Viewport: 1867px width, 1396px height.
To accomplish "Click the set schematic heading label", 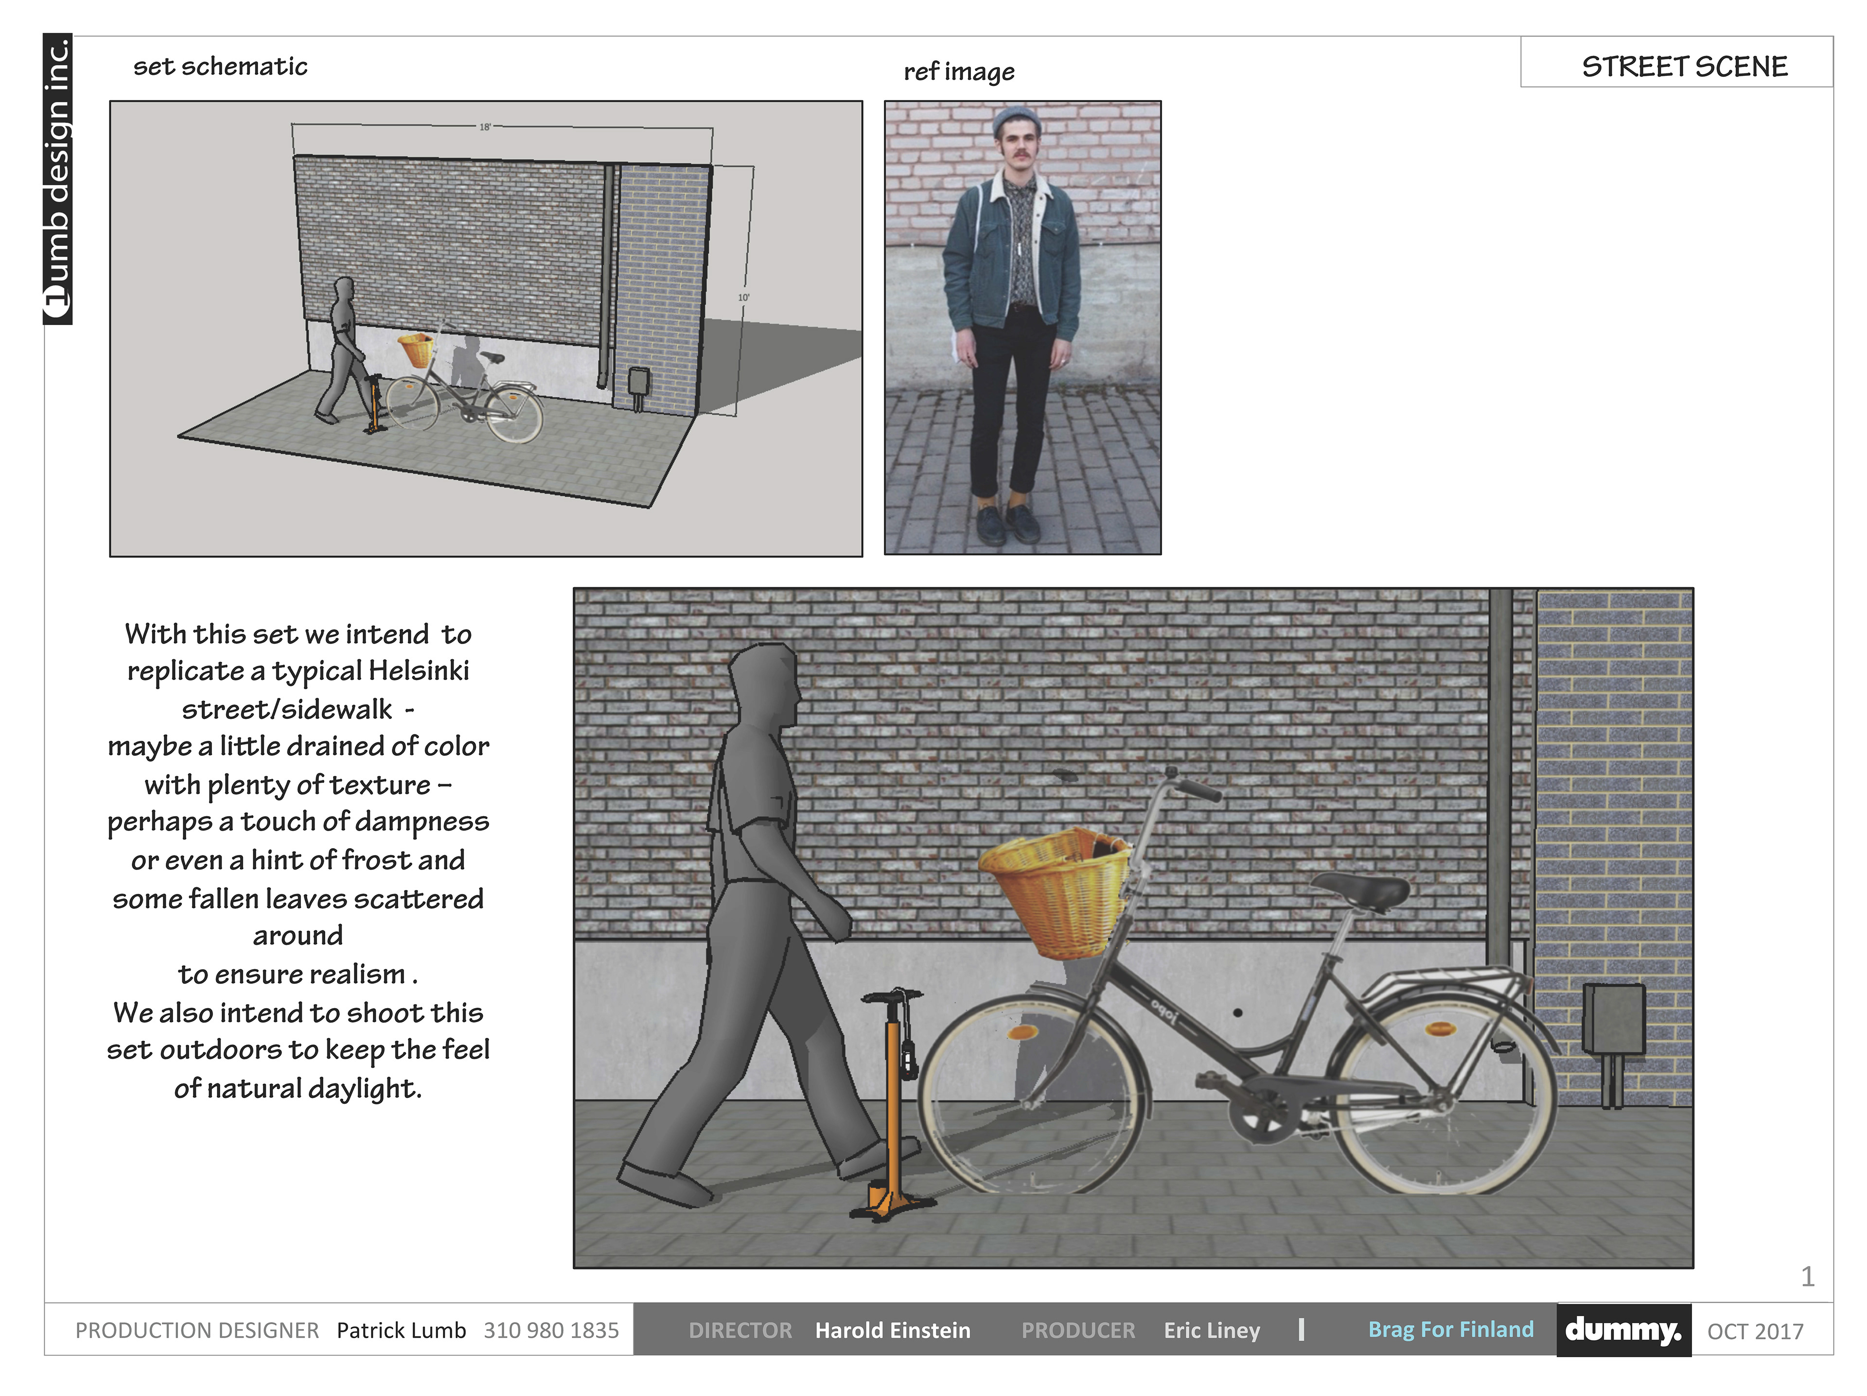I will click(220, 67).
